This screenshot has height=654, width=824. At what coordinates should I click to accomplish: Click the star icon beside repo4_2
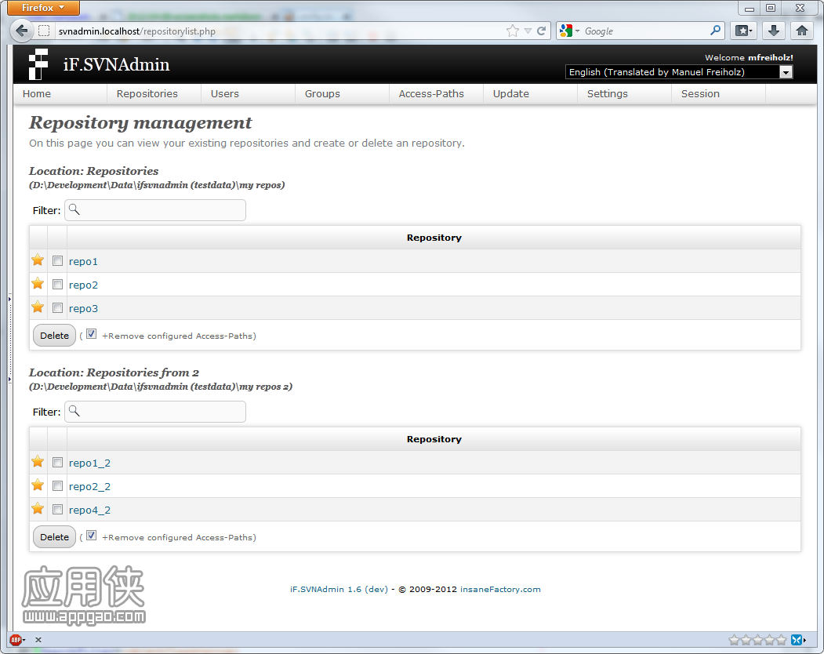[x=38, y=508]
